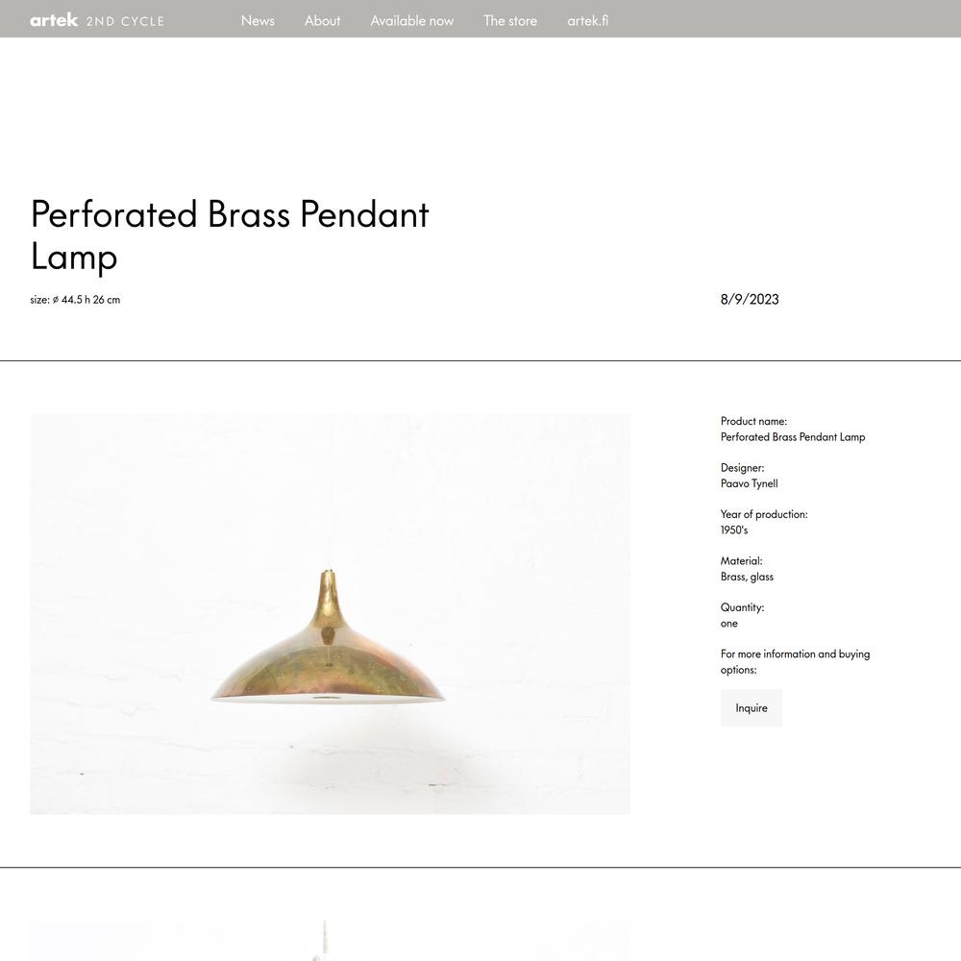Open Available now section
961x961 pixels.
[412, 20]
